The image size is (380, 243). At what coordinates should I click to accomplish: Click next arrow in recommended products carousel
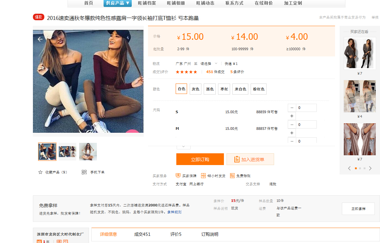(370, 168)
